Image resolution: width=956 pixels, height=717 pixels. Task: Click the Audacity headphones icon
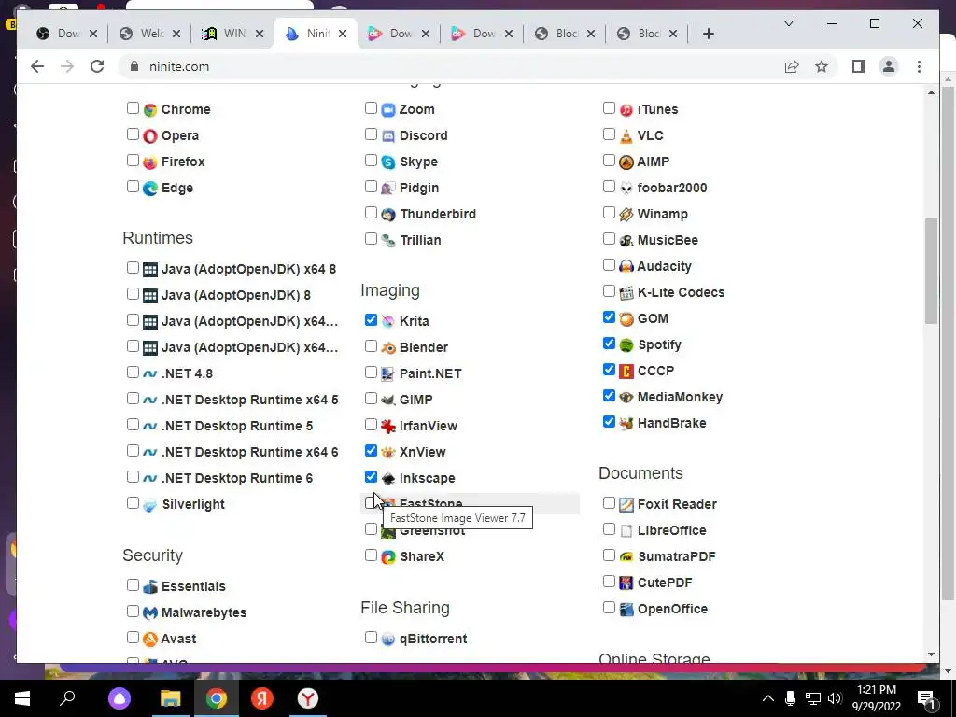point(626,266)
